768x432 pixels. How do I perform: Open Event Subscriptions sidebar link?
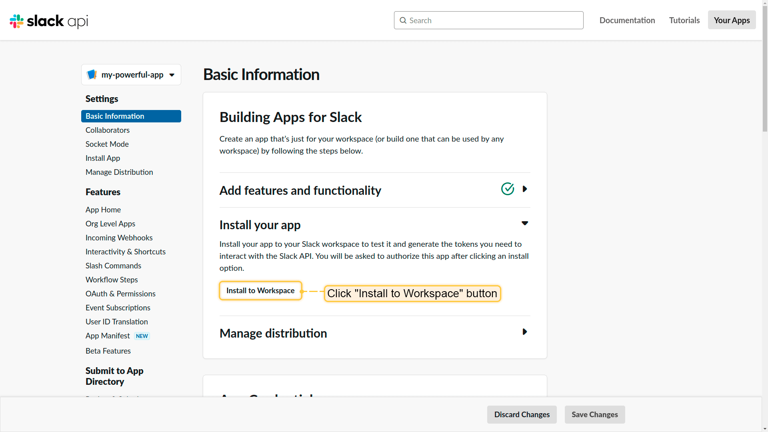click(118, 308)
